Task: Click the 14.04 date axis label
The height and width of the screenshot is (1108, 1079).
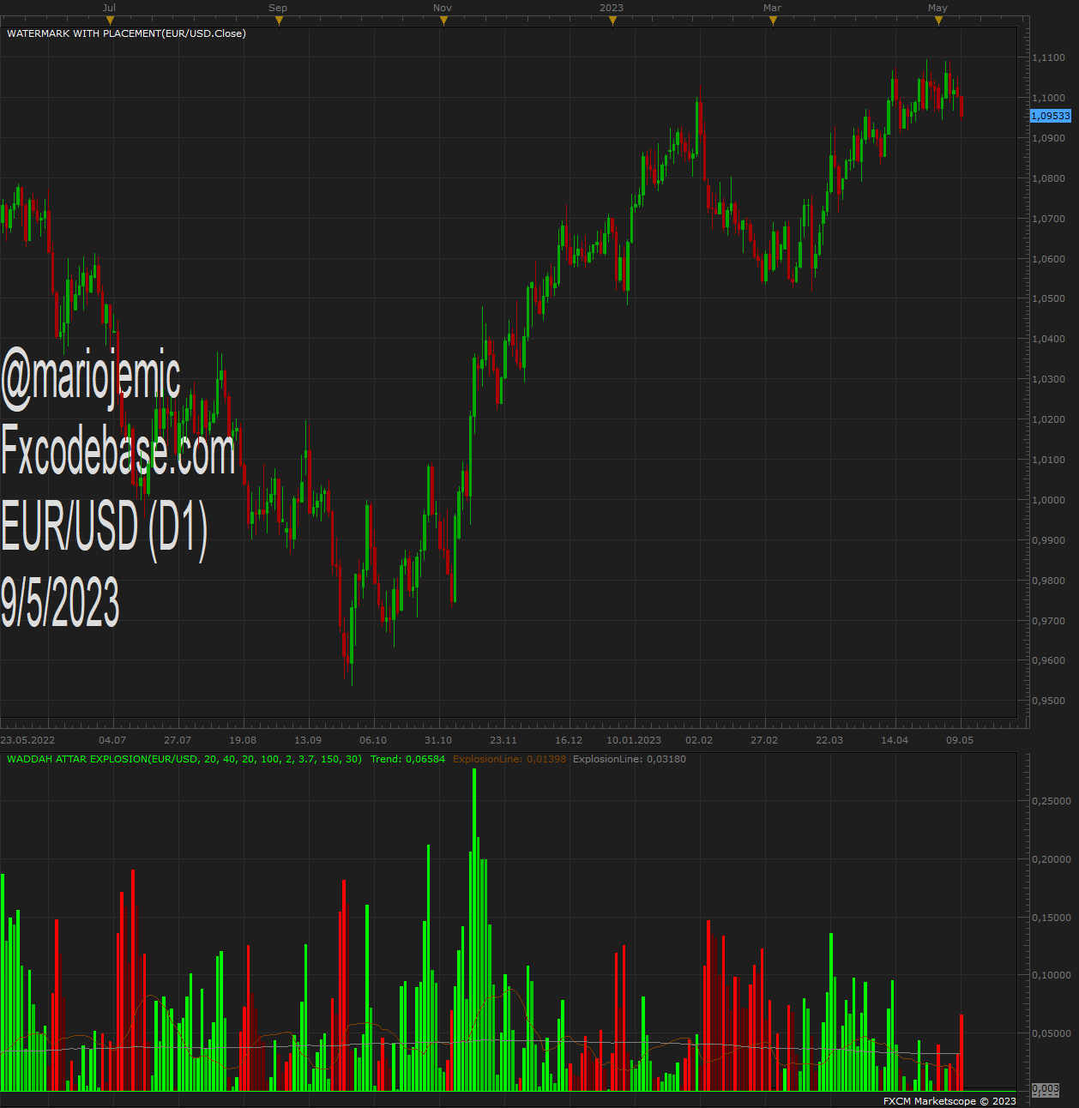Action: click(895, 740)
